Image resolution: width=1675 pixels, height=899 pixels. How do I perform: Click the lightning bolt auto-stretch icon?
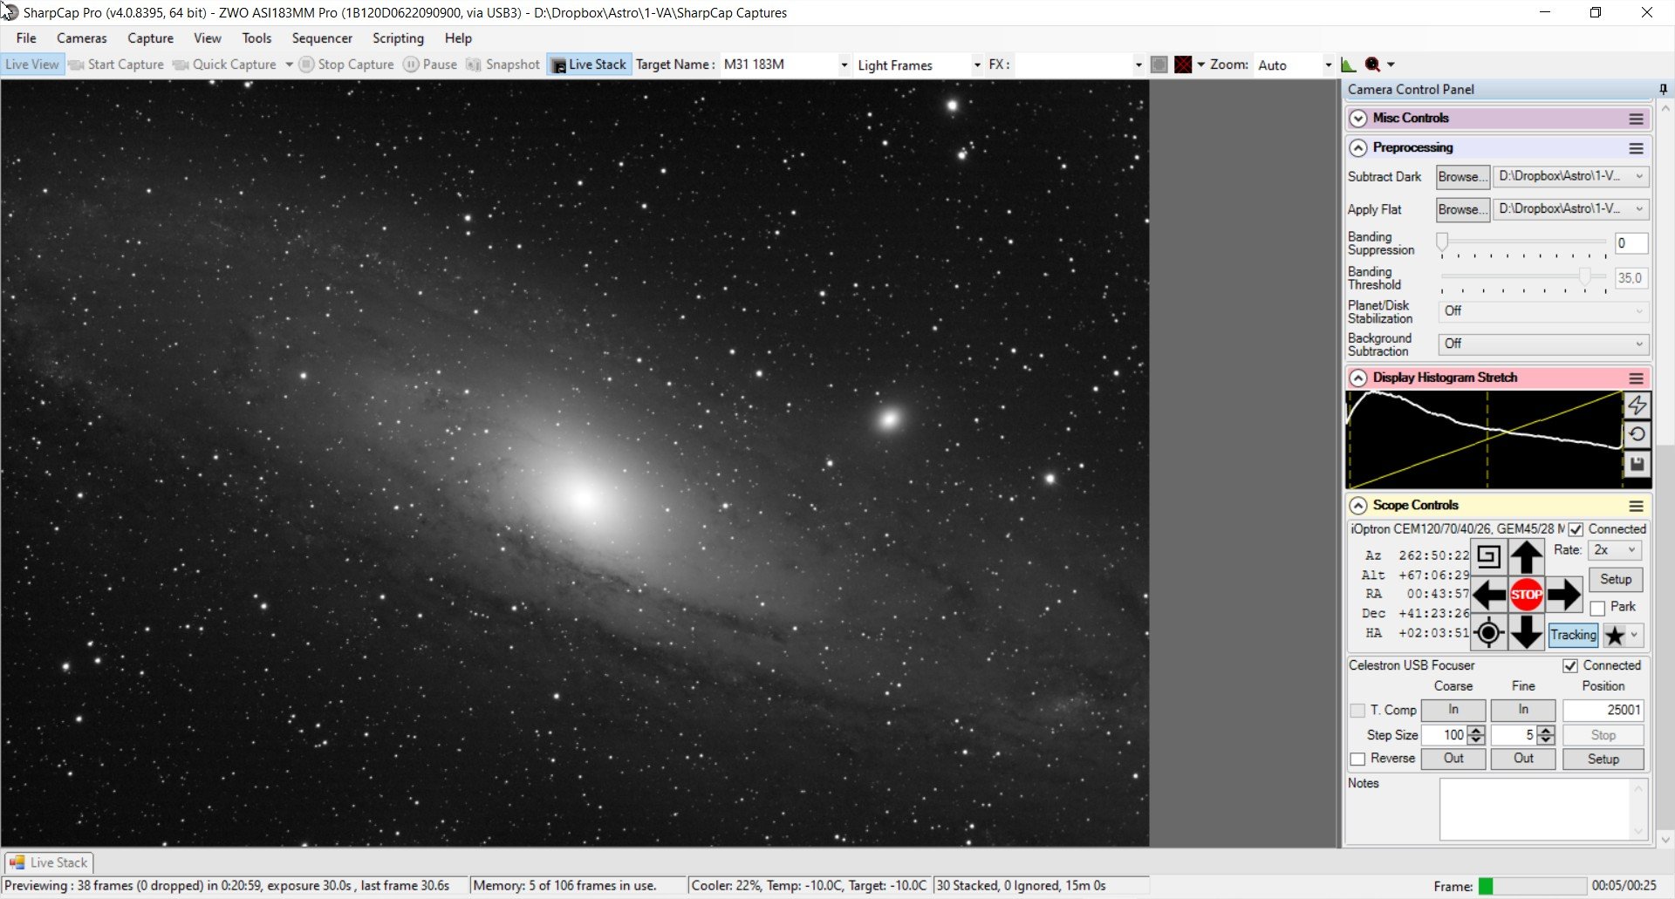coord(1637,405)
